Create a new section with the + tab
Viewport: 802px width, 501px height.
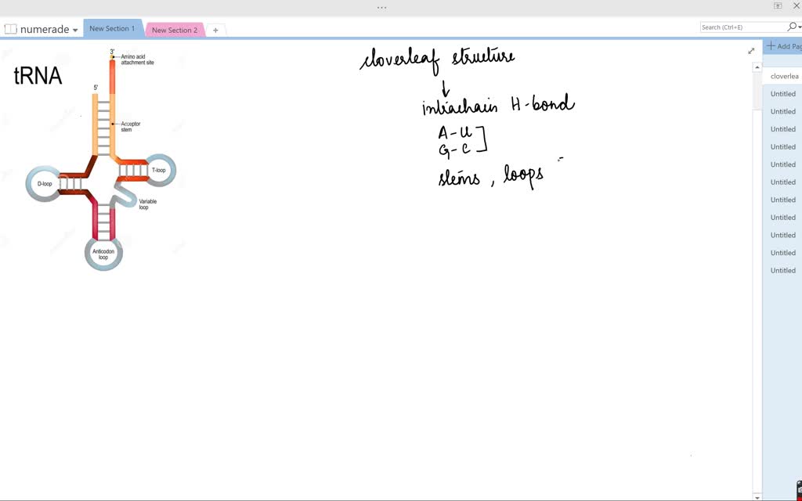pyautogui.click(x=215, y=29)
